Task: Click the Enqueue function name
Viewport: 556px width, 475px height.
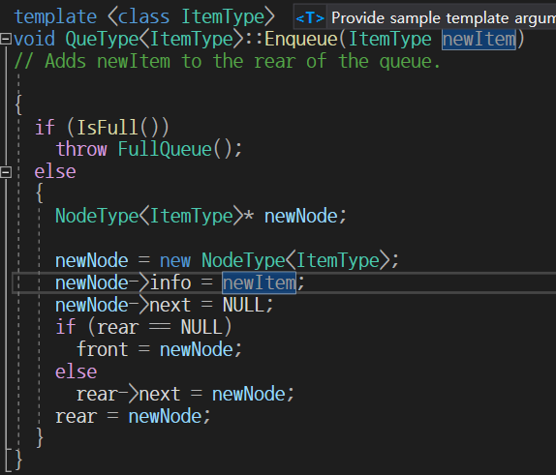Action: [x=301, y=39]
